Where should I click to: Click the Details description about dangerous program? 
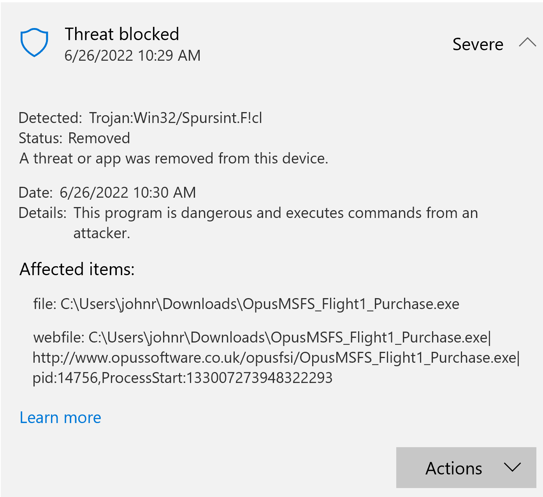pyautogui.click(x=248, y=223)
